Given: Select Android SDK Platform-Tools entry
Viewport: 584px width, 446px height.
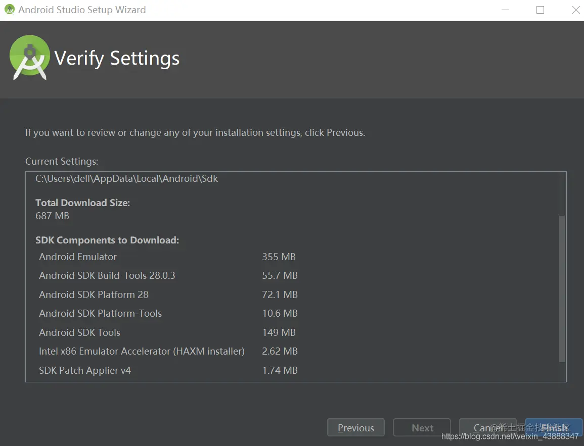Looking at the screenshot, I should pos(101,313).
